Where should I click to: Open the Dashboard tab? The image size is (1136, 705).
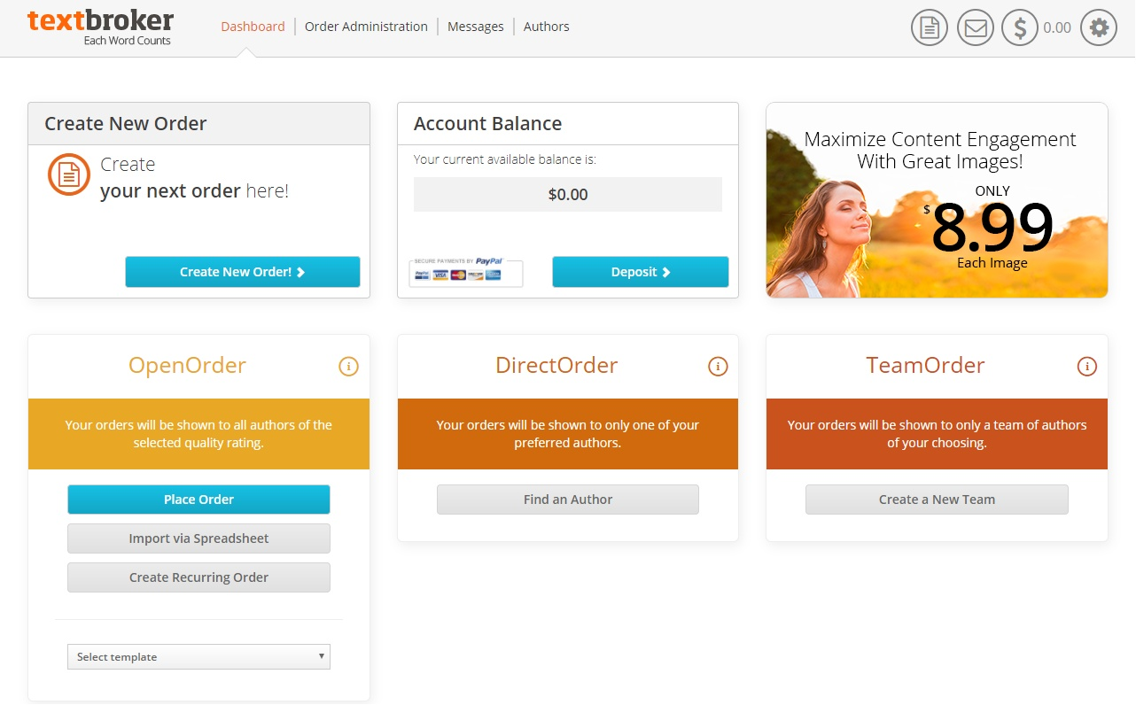point(253,27)
